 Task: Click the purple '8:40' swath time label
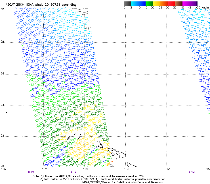point(192,172)
